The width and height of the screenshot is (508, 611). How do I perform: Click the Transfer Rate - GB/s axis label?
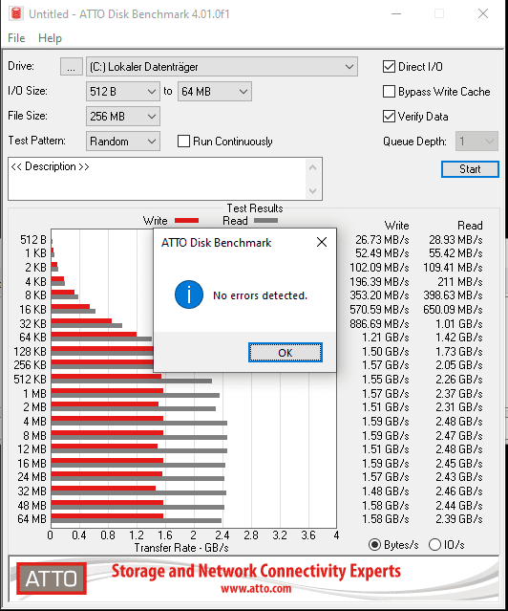pyautogui.click(x=181, y=548)
